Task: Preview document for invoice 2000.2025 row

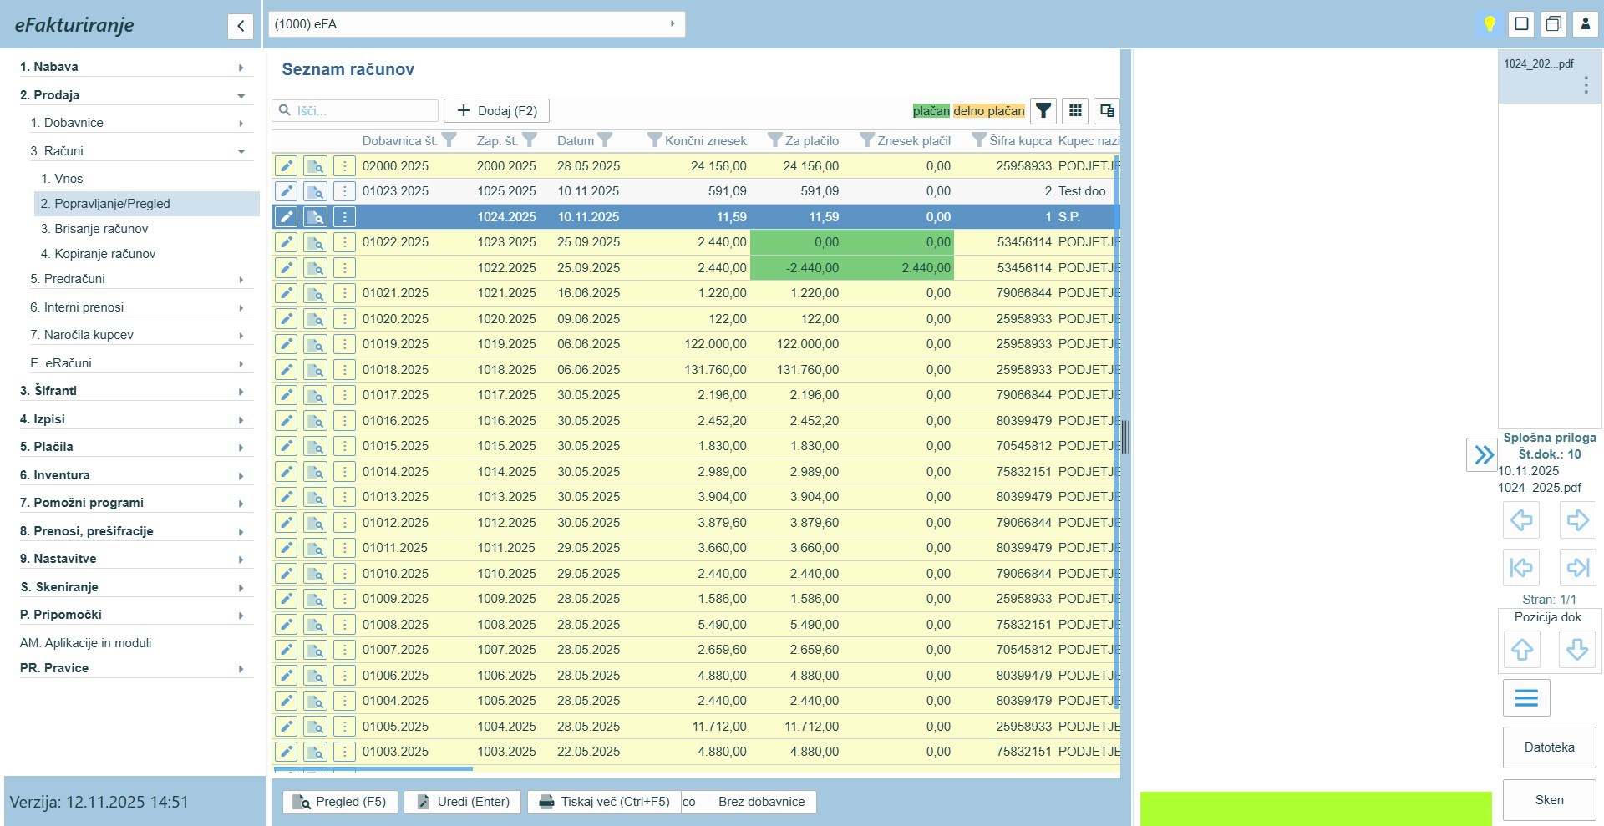Action: [x=315, y=166]
